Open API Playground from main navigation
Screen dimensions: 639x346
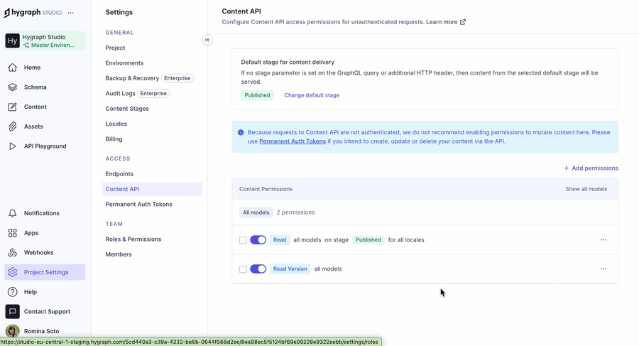(45, 146)
